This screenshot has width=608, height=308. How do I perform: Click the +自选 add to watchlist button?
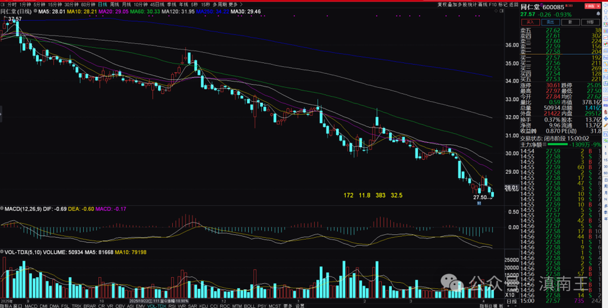pyautogui.click(x=590, y=6)
